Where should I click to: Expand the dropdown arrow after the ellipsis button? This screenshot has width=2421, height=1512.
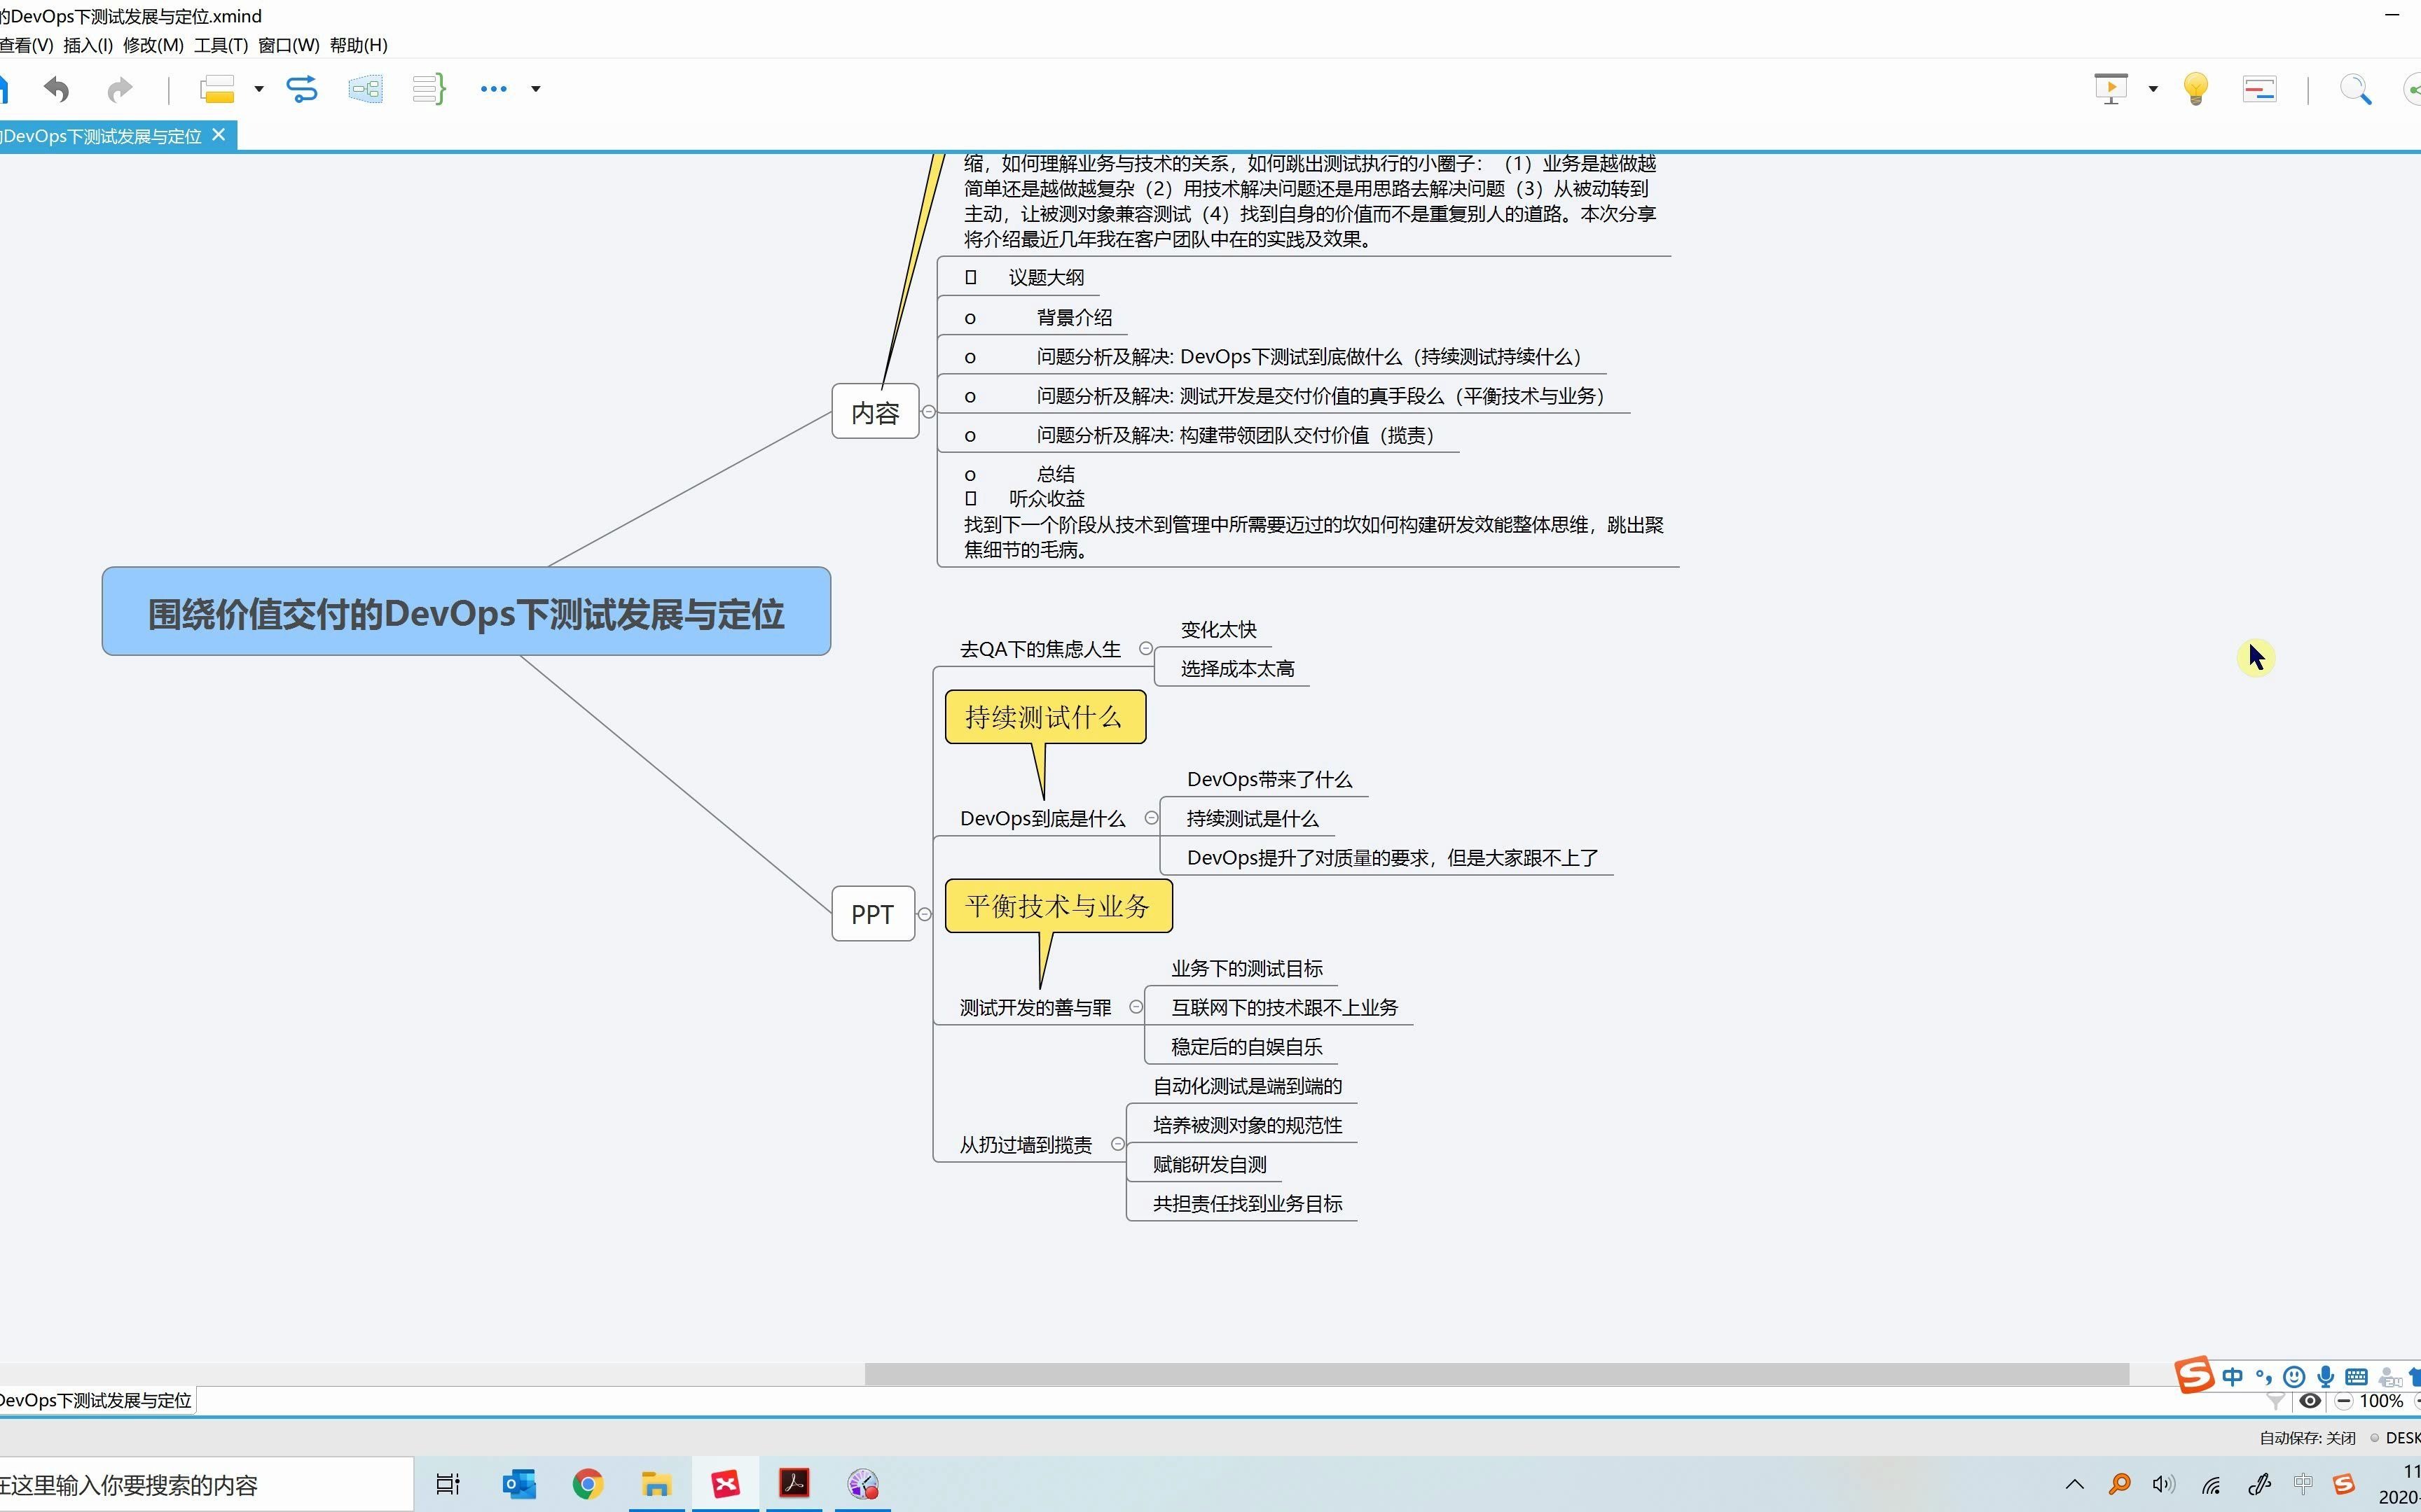[x=536, y=89]
